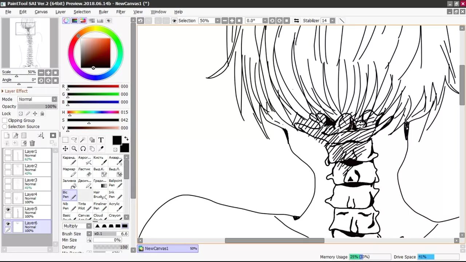
Task: Select the Selection Source radio option
Action: click(5, 127)
